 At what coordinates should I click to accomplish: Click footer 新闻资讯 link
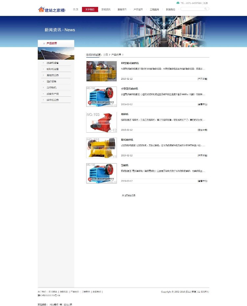53,292
